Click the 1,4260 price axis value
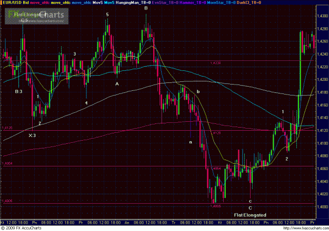 (x=323, y=41)
